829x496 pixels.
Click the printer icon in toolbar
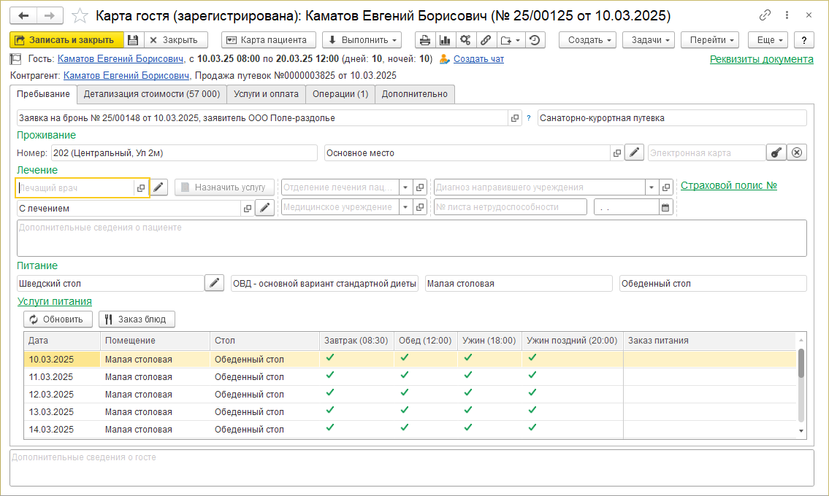tap(425, 40)
